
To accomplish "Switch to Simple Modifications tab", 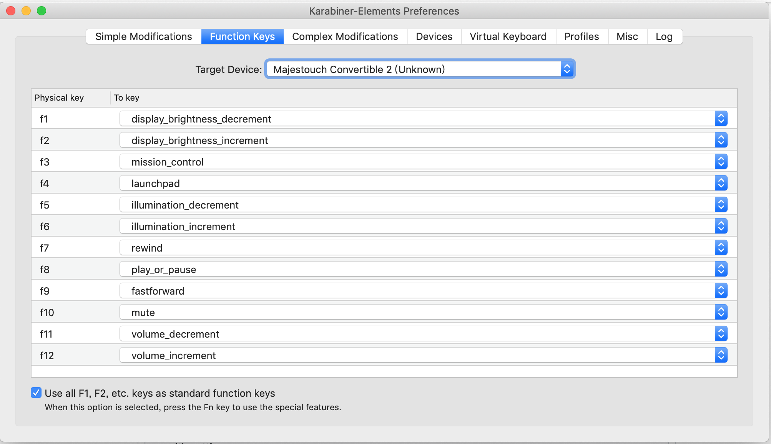I will (143, 36).
